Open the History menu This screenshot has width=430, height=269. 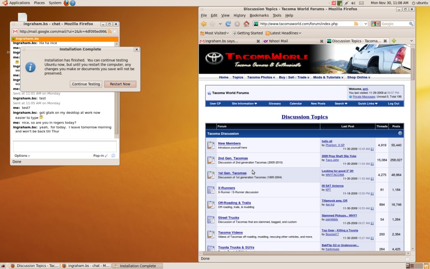coord(239,16)
